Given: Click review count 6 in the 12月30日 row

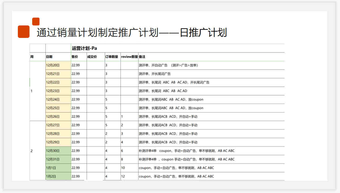Looking at the screenshot, I should 122,151.
